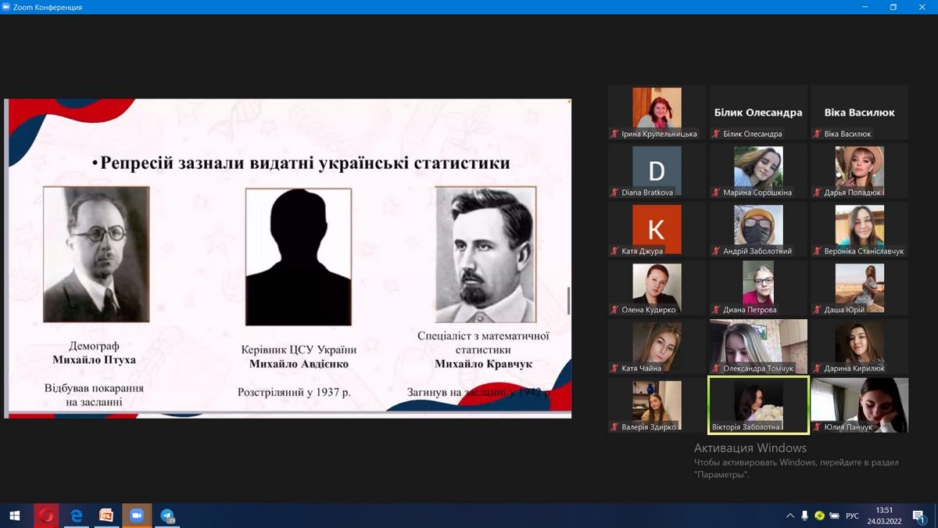Viewport: 938px width, 528px height.
Task: Click the shared slide's vertical scrollbar
Action: coord(568,301)
